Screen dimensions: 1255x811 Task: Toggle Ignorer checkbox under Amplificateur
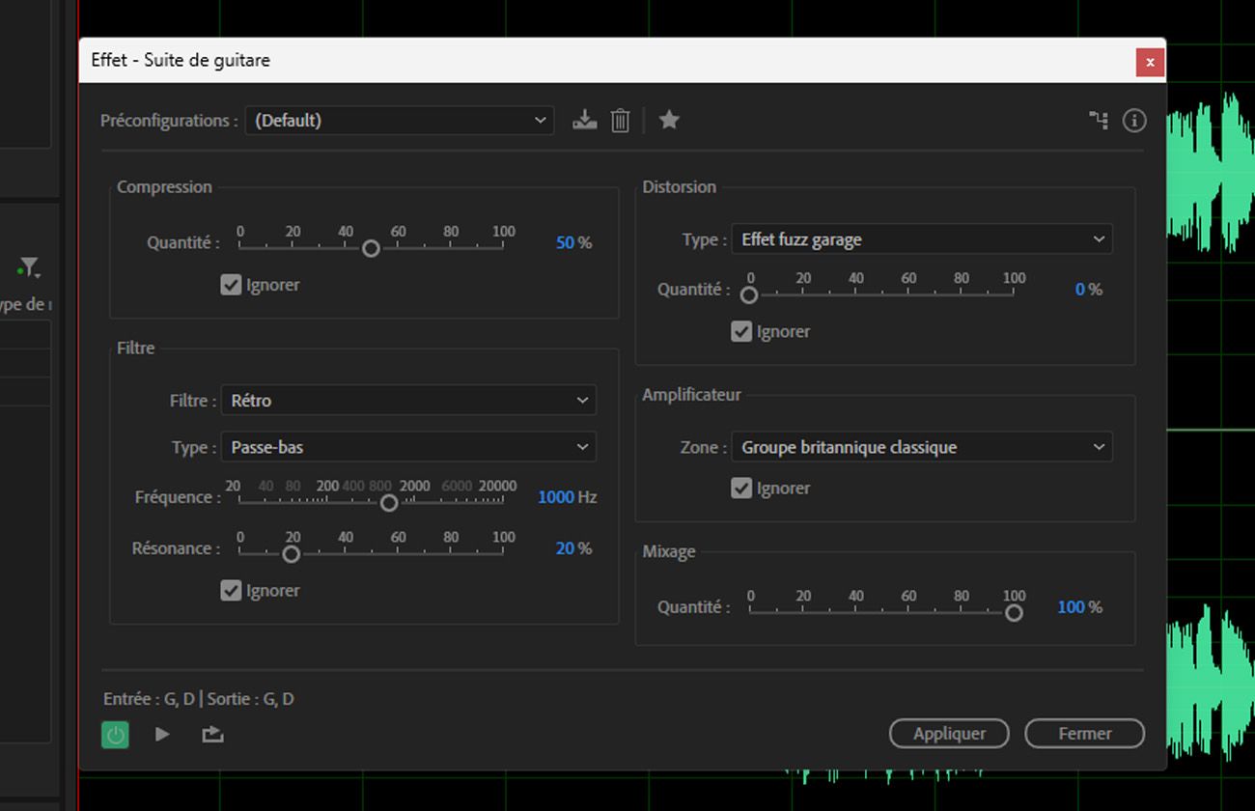tap(741, 488)
